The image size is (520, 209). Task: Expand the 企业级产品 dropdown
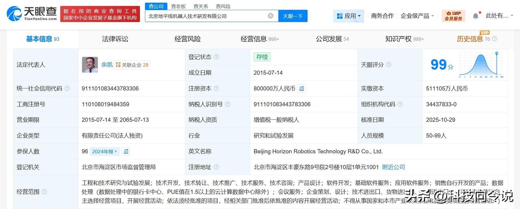pos(417,16)
